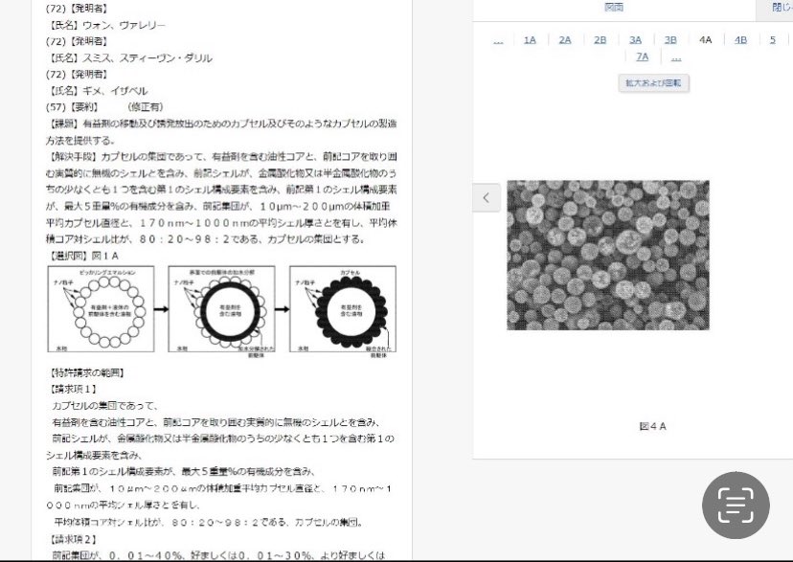Click the currently selected 4A page label
The width and height of the screenshot is (793, 562).
pos(705,39)
